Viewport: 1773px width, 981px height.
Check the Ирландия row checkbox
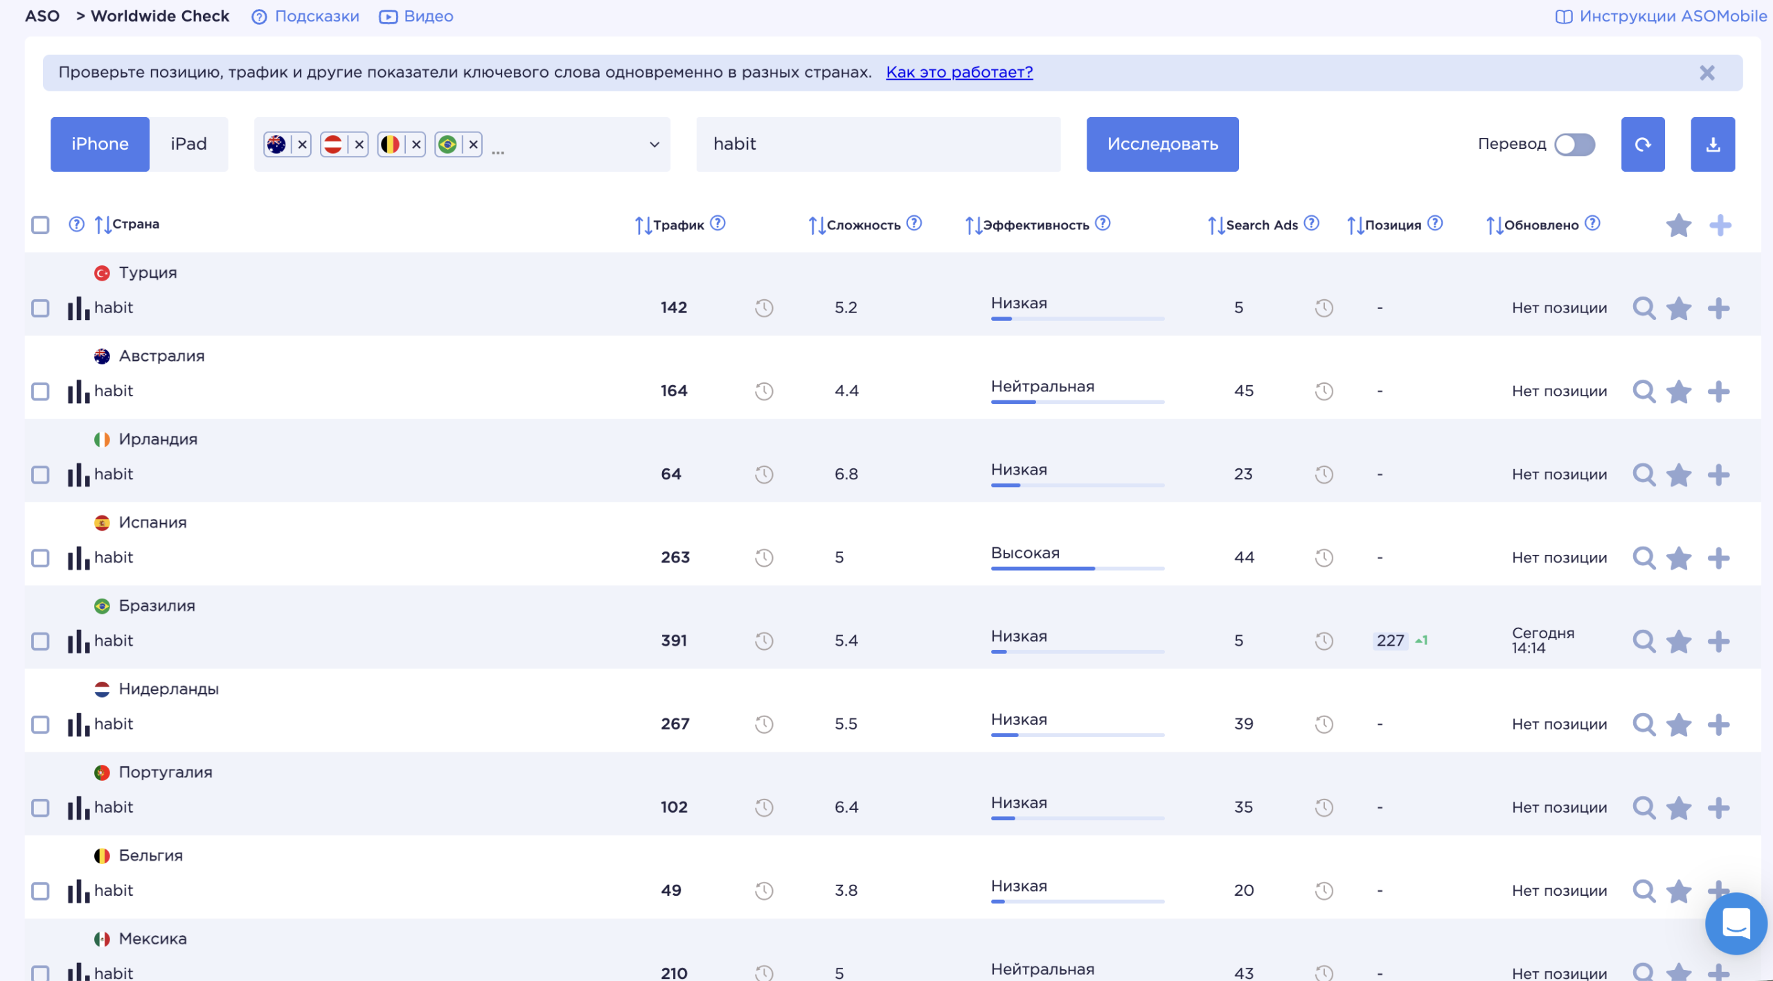(40, 475)
